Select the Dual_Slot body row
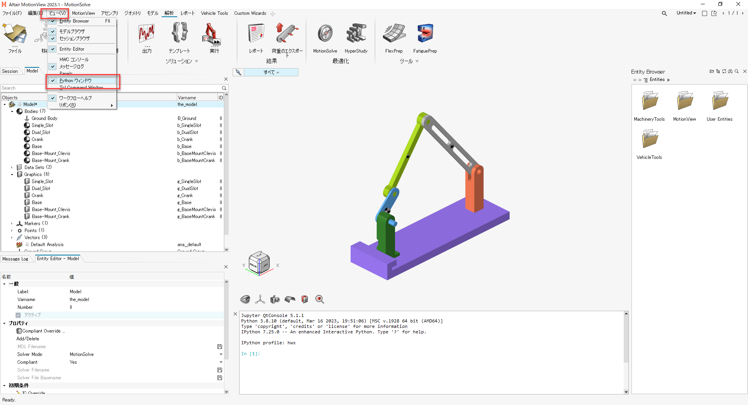Image resolution: width=748 pixels, height=405 pixels. point(112,132)
